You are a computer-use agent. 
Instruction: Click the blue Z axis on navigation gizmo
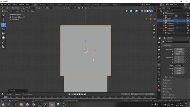click(x=151, y=15)
